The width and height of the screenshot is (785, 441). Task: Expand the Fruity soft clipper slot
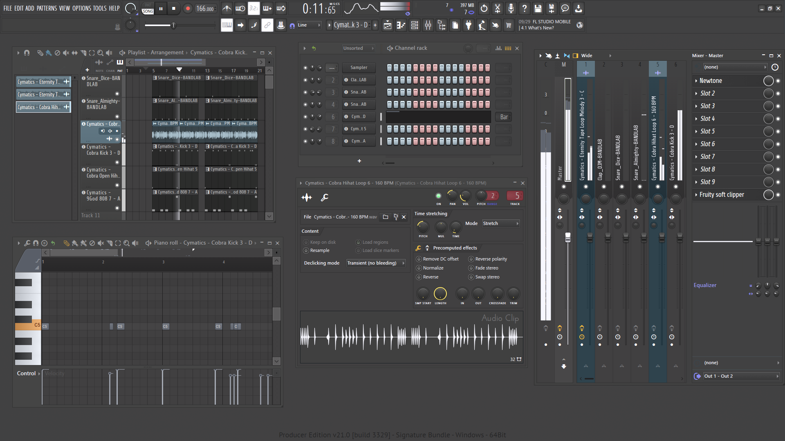point(696,195)
